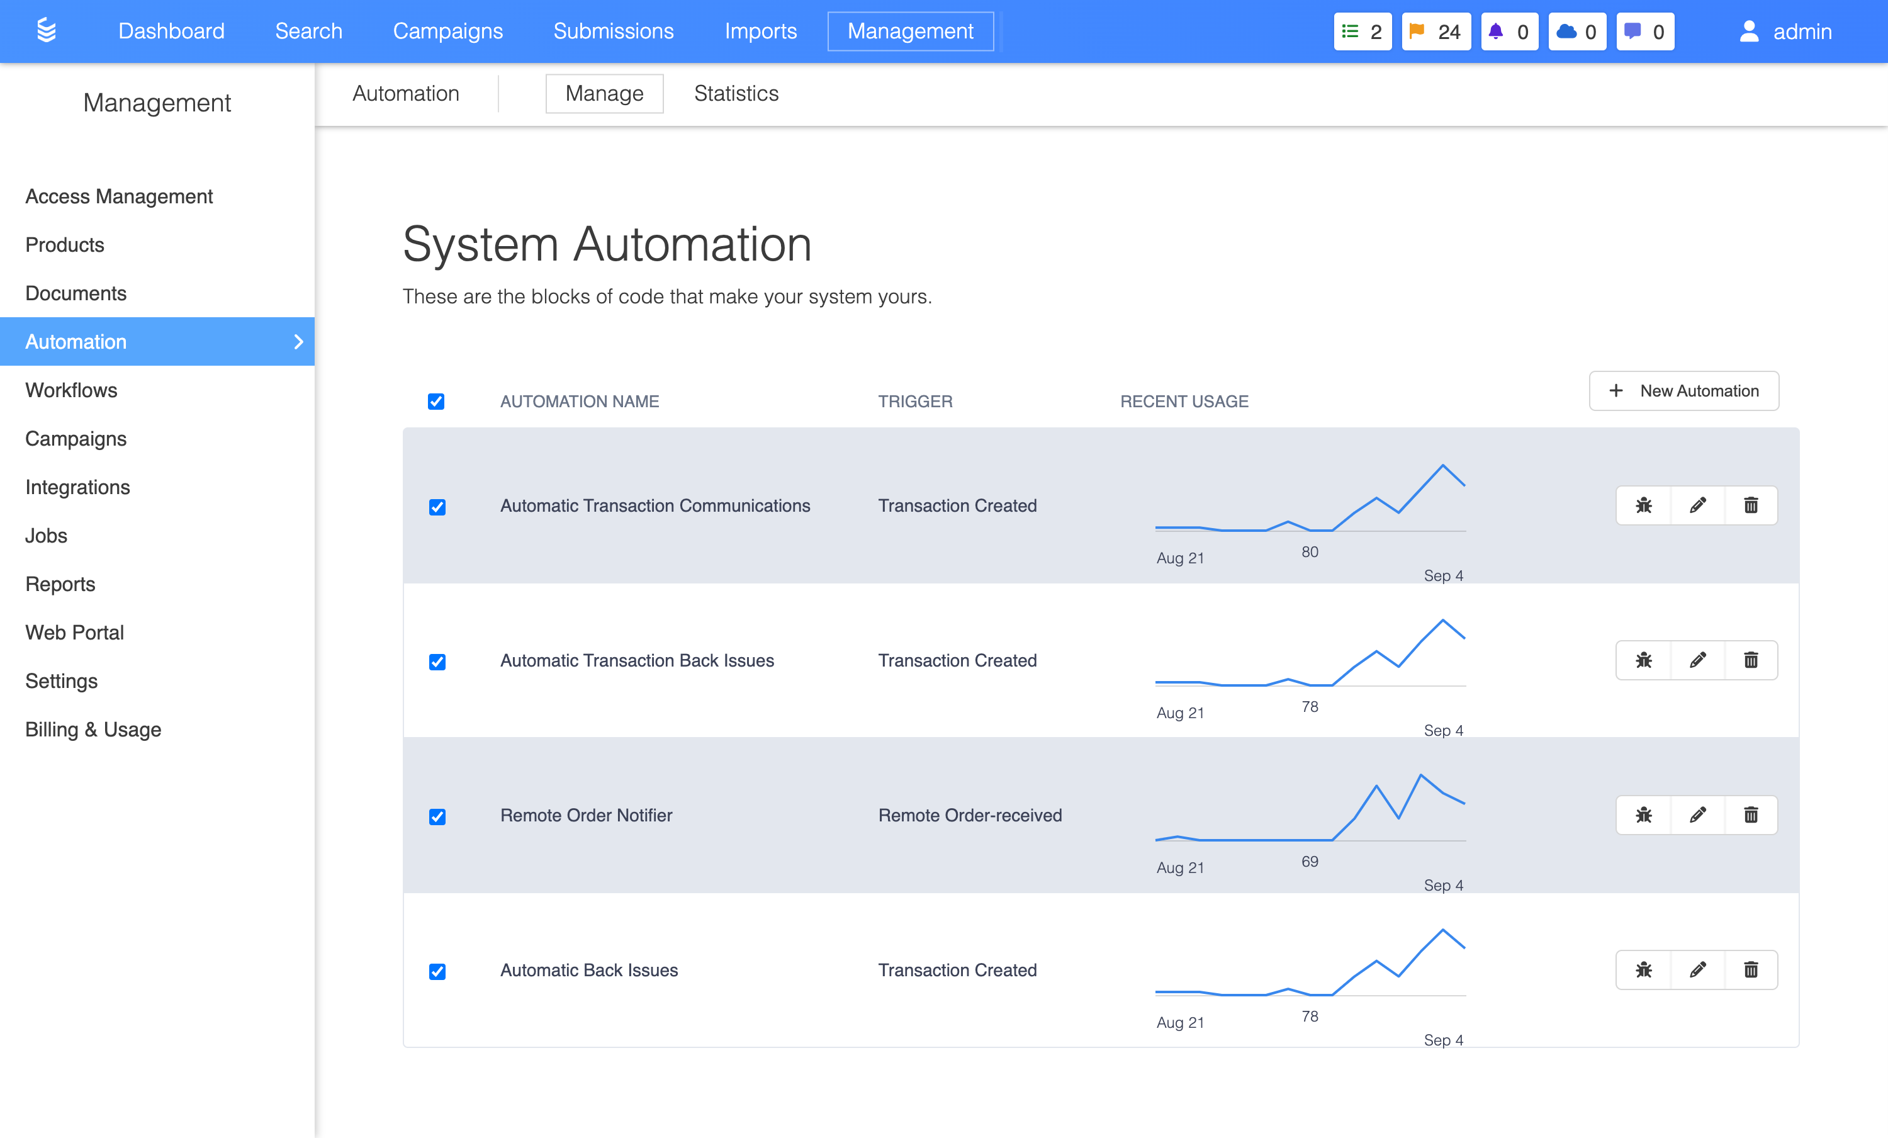Debug Automatic Transaction Back Issues automation
The image size is (1888, 1138).
1644,660
